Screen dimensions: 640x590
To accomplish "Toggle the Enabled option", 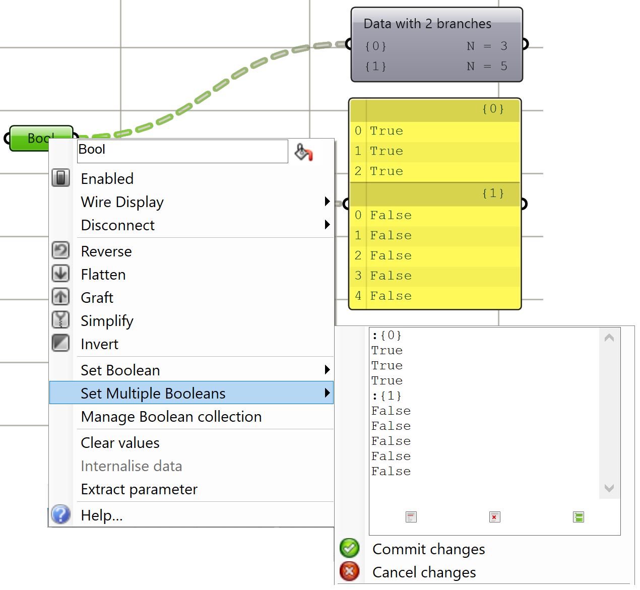I will [107, 179].
